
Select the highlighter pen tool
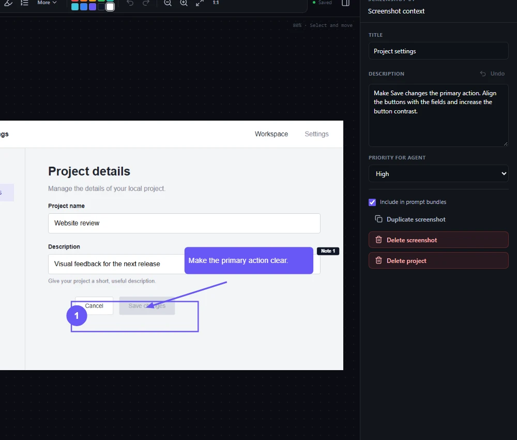9,3
